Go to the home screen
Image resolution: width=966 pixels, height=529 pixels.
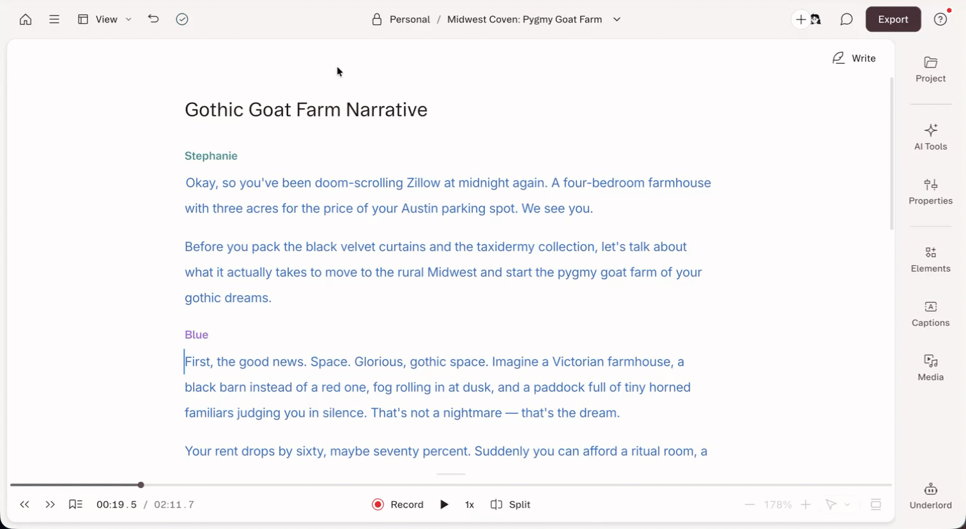point(26,19)
